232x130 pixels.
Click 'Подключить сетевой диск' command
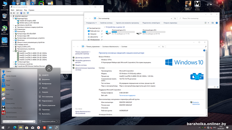point(151,23)
